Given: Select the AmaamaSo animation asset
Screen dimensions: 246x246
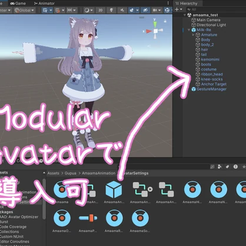Looking at the screenshot, I should coord(140,221).
